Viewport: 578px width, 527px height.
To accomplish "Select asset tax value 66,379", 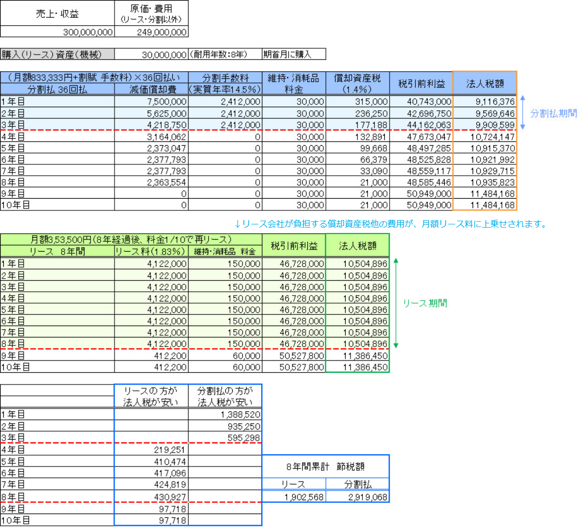I will point(358,159).
